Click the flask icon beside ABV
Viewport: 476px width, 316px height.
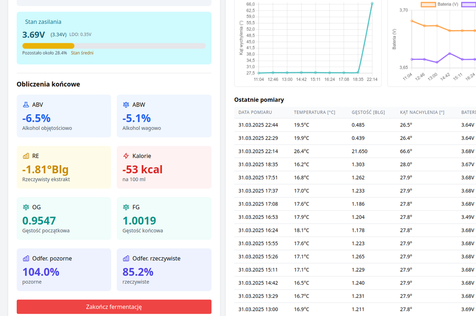click(26, 105)
